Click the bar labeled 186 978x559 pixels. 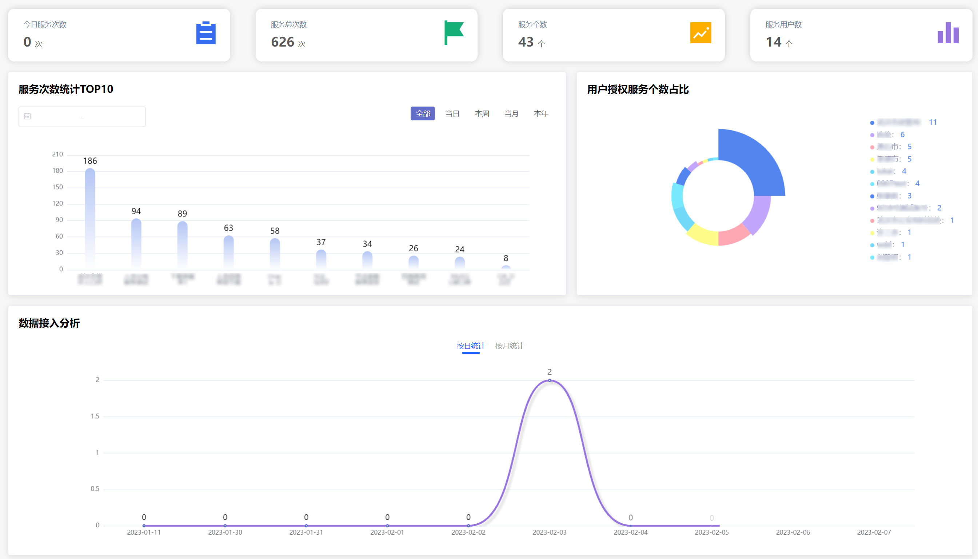pyautogui.click(x=90, y=219)
